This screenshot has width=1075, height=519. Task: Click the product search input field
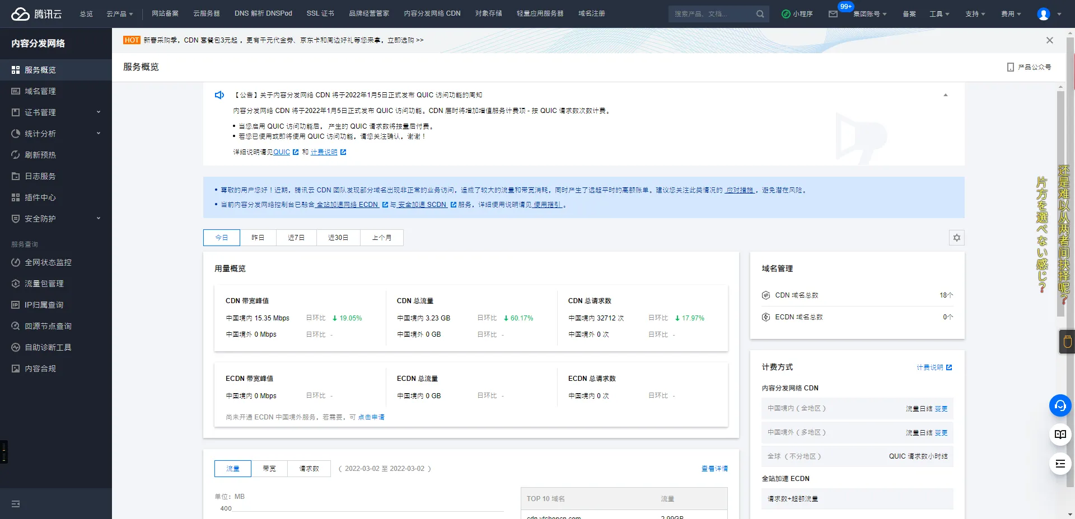[x=711, y=13]
